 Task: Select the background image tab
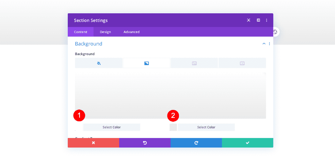coord(194,63)
